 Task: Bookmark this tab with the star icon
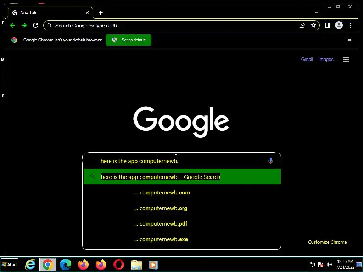pyautogui.click(x=313, y=25)
